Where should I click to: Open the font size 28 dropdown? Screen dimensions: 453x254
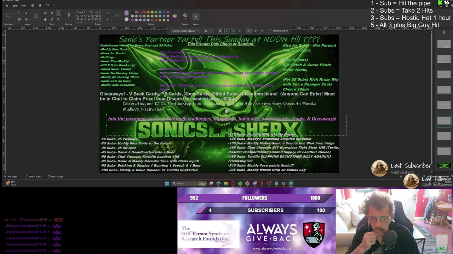(208, 31)
